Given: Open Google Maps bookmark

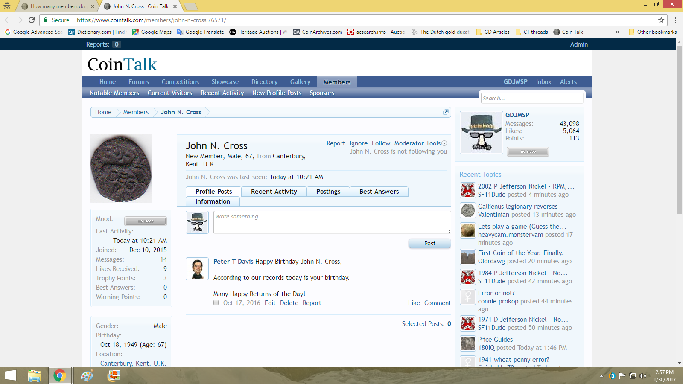Looking at the screenshot, I should click(152, 32).
